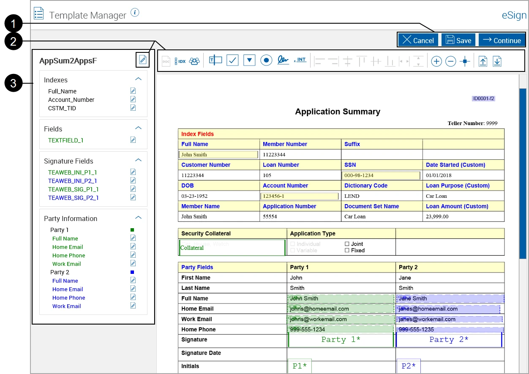This screenshot has width=529, height=374.
Task: Click the align right edges icon
Action: click(x=333, y=62)
